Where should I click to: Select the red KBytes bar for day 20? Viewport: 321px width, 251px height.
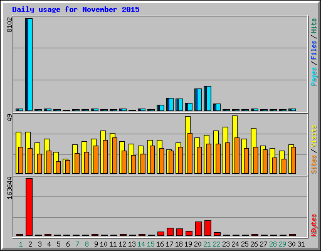pyautogui.click(x=198, y=228)
